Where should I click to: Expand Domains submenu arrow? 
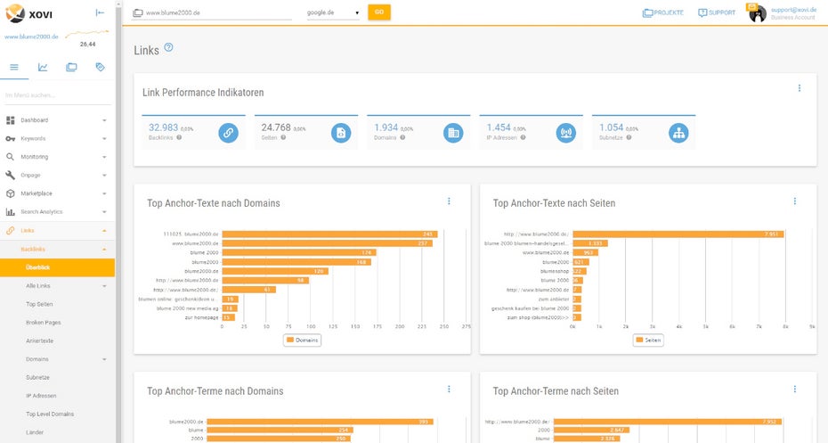point(104,359)
